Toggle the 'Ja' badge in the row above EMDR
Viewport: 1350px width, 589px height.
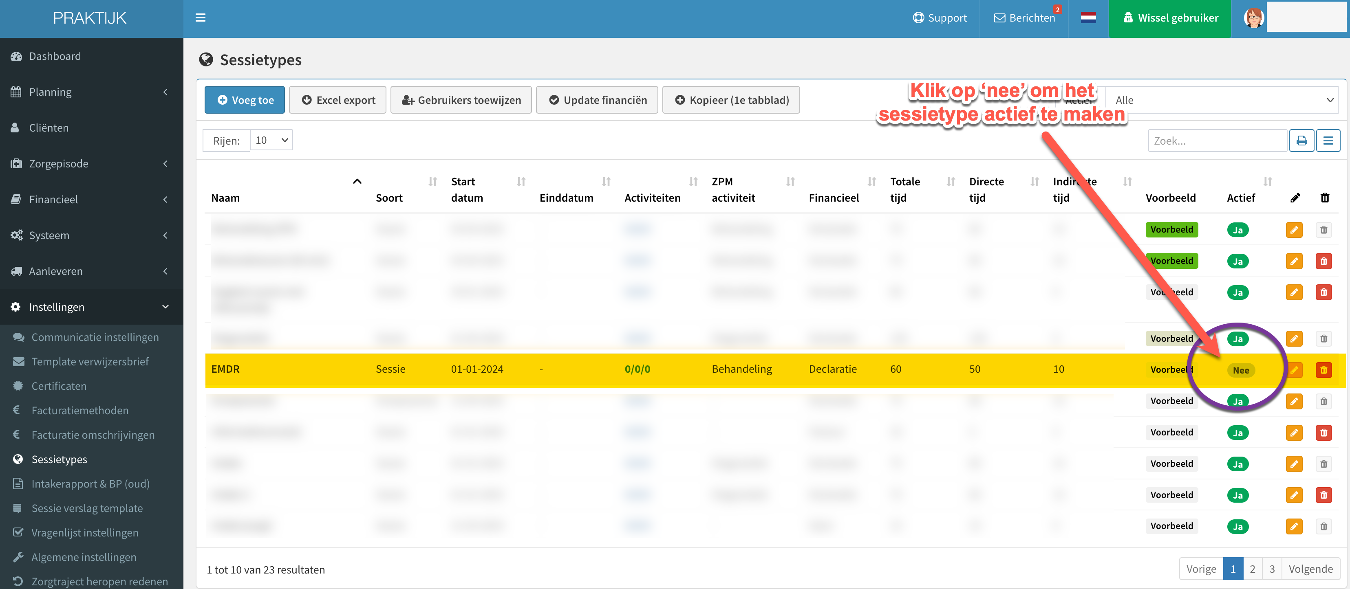tap(1237, 339)
